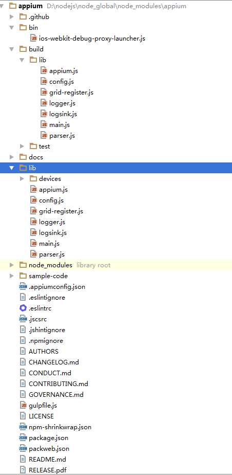Collapse the build folder arrow
The image size is (232, 475).
[12, 49]
